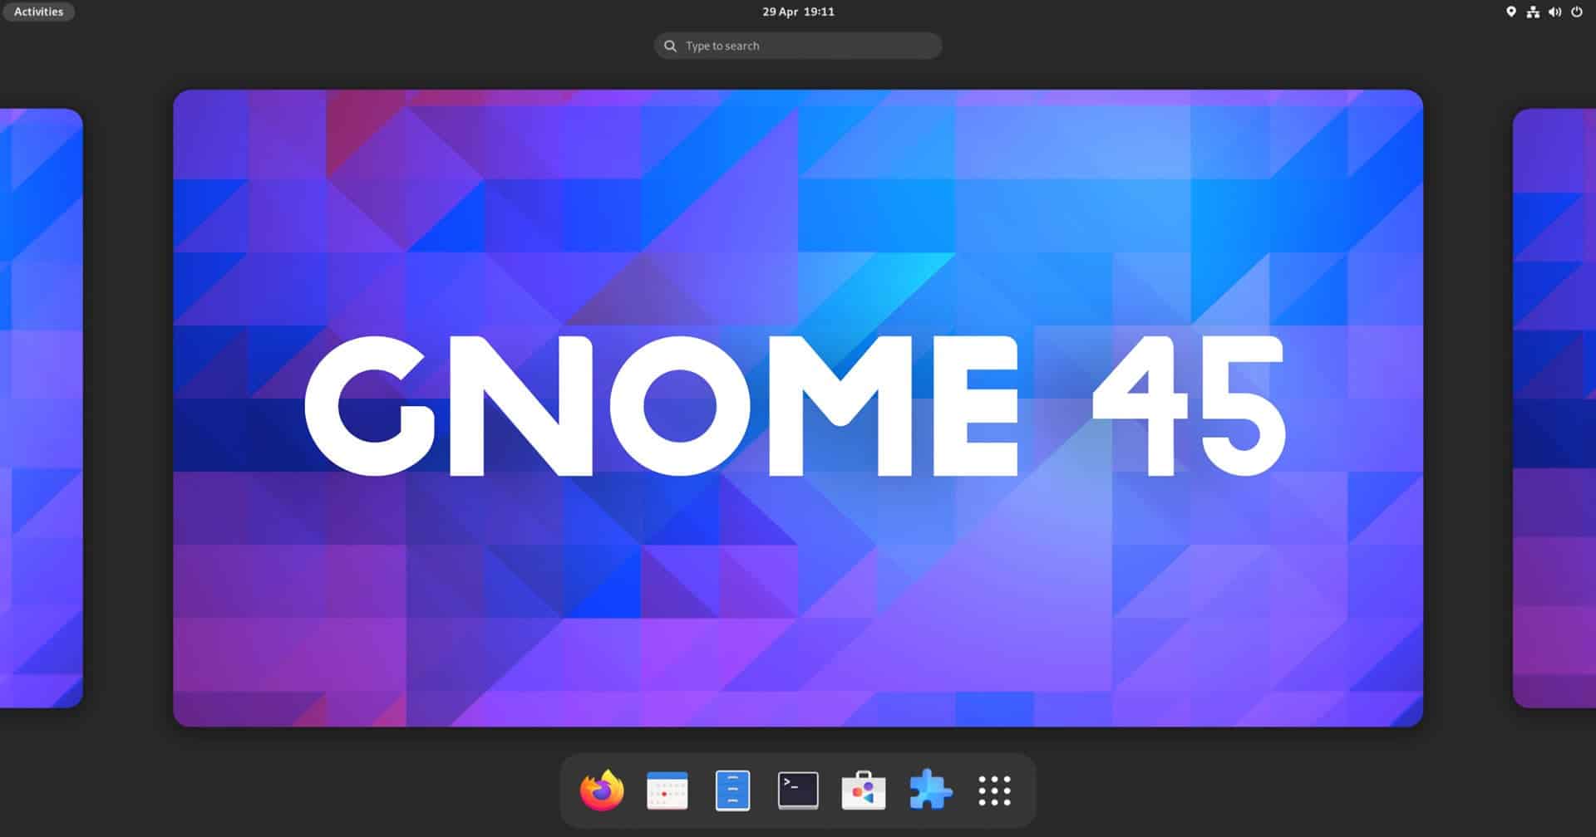Click the magnifier icon in the search bar
Screen dimensions: 1596x837
click(x=670, y=46)
